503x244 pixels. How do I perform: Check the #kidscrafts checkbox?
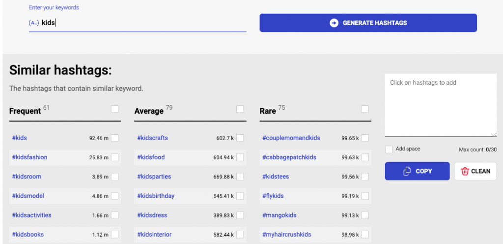[240, 138]
